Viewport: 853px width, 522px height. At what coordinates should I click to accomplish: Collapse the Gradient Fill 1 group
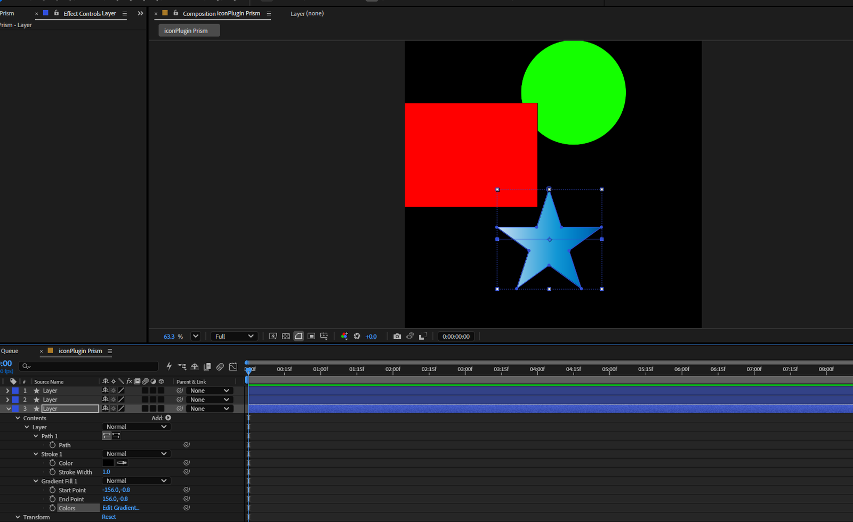pos(36,481)
